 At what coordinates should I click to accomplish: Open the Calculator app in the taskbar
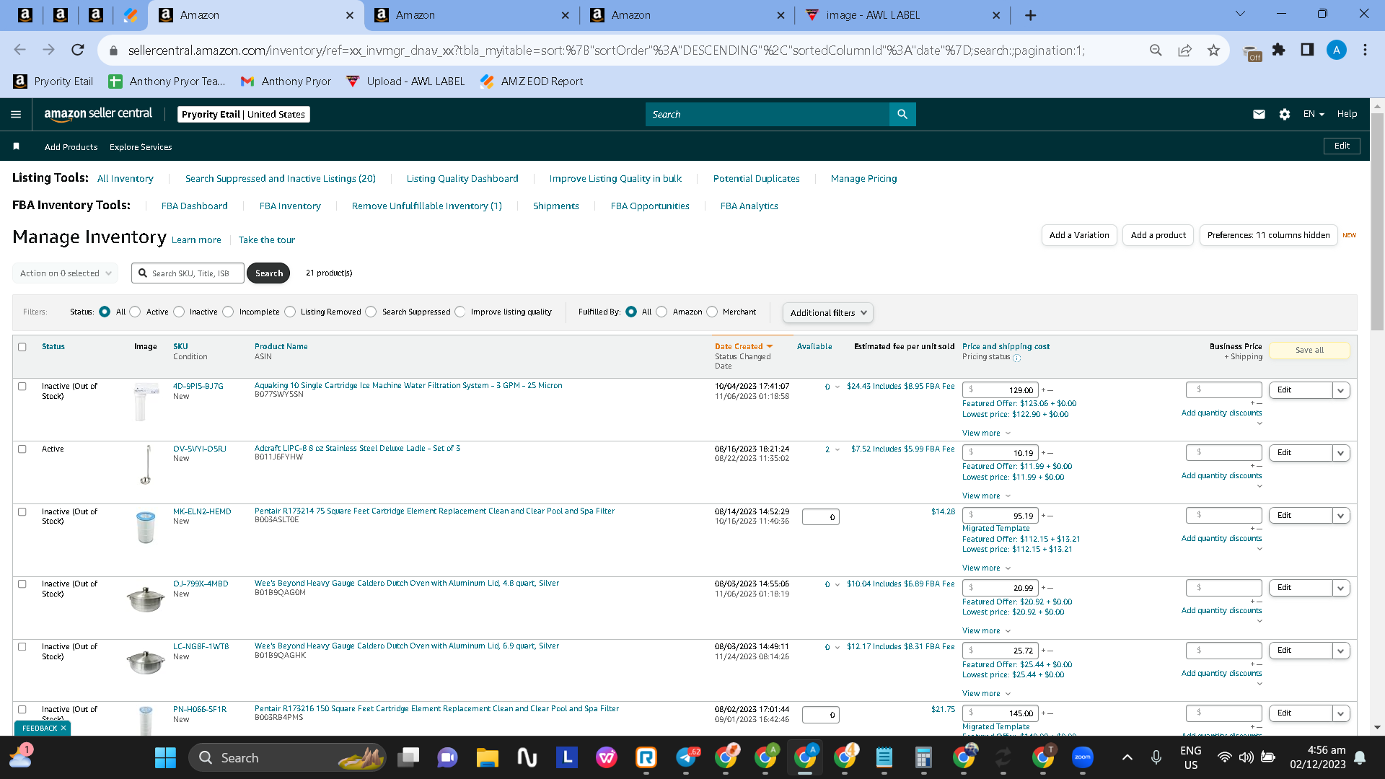[x=923, y=757]
